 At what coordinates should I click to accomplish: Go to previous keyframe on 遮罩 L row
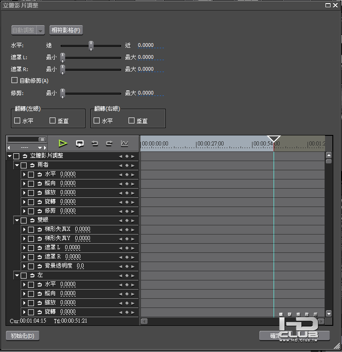121,248
